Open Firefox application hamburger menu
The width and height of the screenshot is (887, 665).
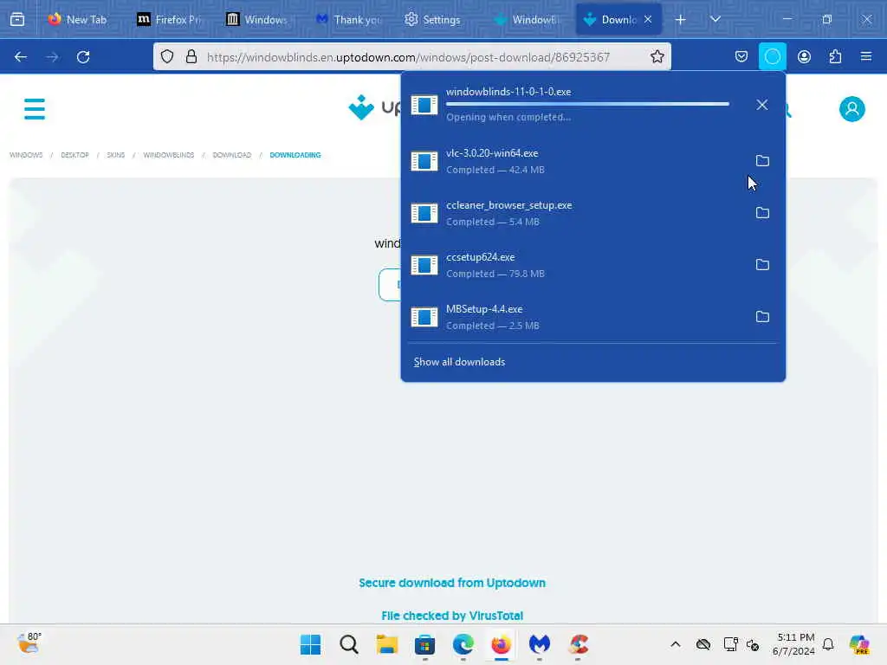[x=866, y=56]
